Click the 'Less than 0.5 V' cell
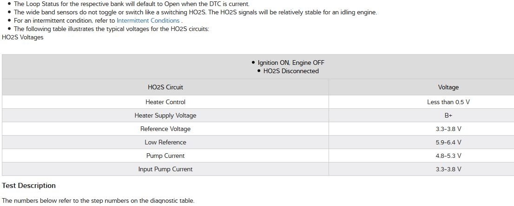Image resolution: width=514 pixels, height=206 pixels. pyautogui.click(x=448, y=102)
